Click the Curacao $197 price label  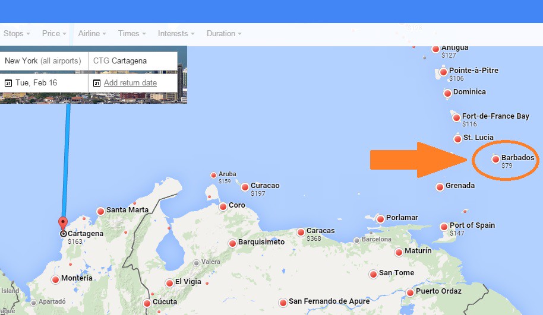coord(258,193)
